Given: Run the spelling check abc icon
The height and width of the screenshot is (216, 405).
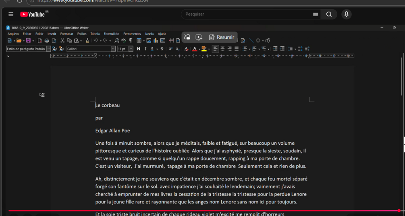Looking at the screenshot, I should coord(124,40).
